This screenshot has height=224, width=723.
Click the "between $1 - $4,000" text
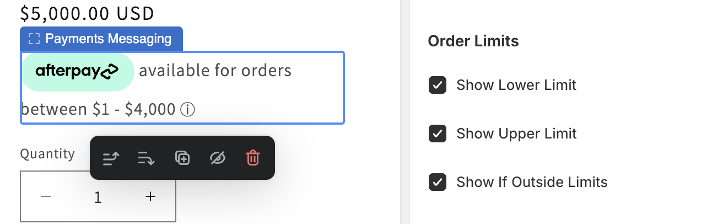click(98, 109)
